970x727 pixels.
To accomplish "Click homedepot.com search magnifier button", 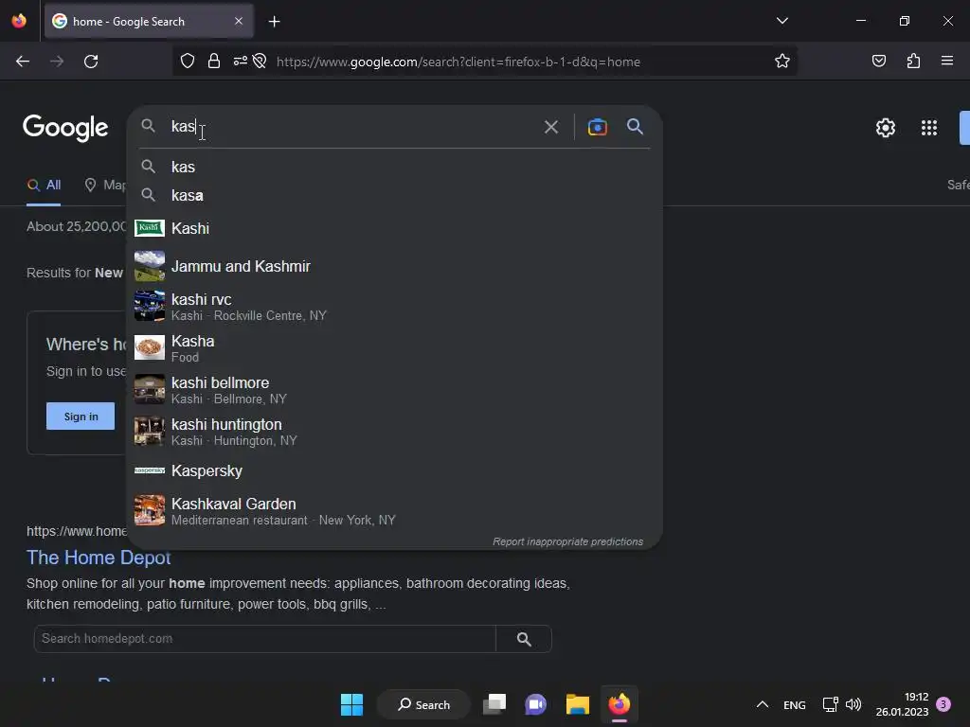I will tap(523, 639).
